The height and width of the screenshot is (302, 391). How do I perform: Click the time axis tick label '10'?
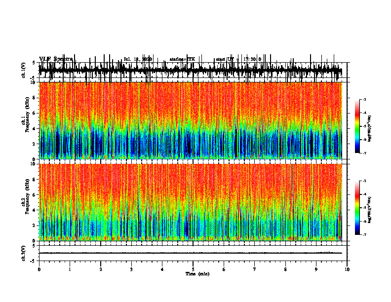pos(347,269)
